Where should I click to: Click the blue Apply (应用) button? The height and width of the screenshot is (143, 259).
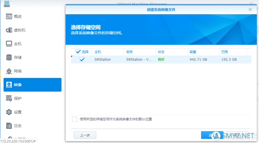click(212, 135)
